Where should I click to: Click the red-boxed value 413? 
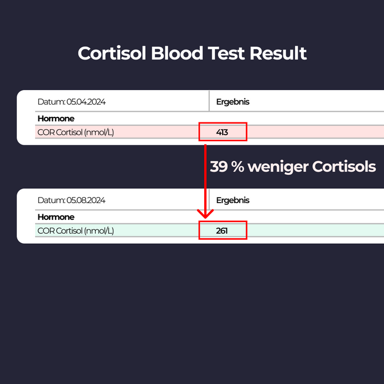point(223,132)
